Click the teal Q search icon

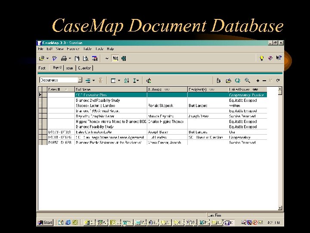click(238, 80)
